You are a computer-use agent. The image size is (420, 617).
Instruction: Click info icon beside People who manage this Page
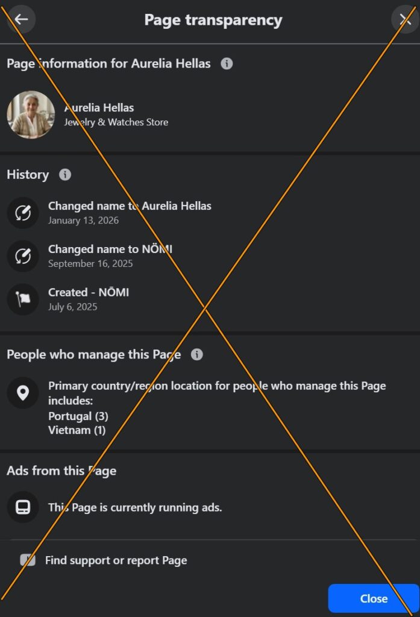[x=196, y=354]
